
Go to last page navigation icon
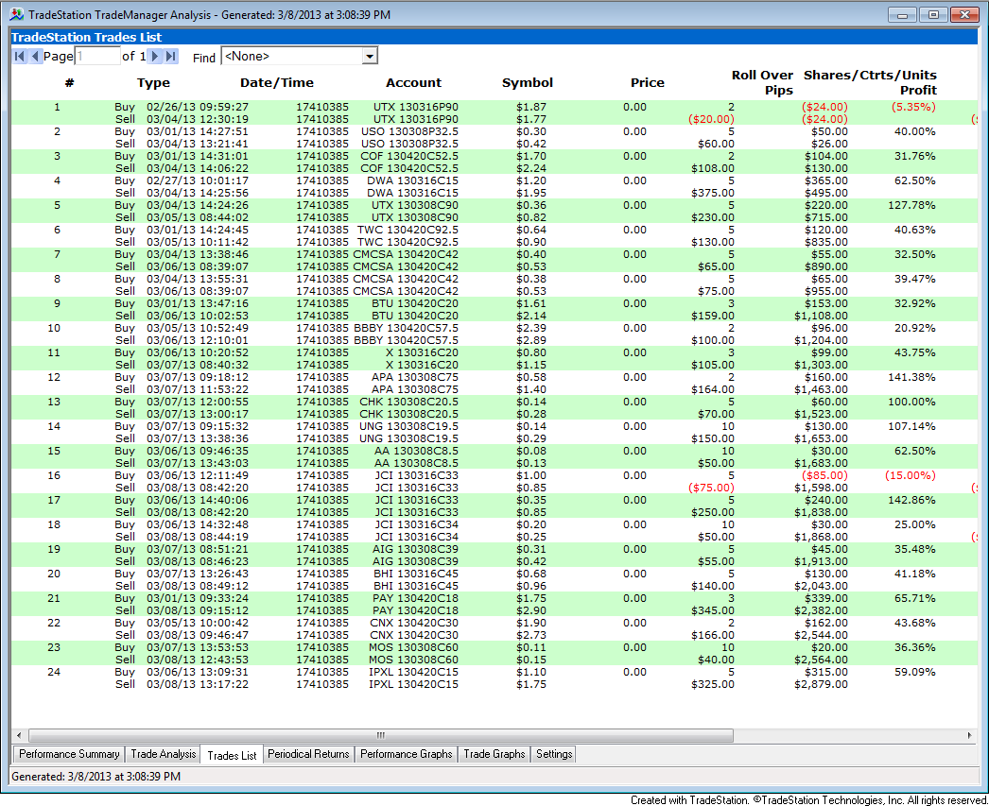(x=171, y=56)
